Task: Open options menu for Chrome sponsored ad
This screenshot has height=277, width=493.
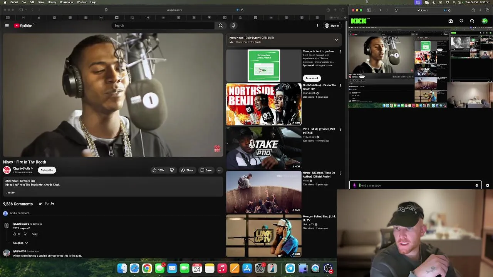Action: 340,52
